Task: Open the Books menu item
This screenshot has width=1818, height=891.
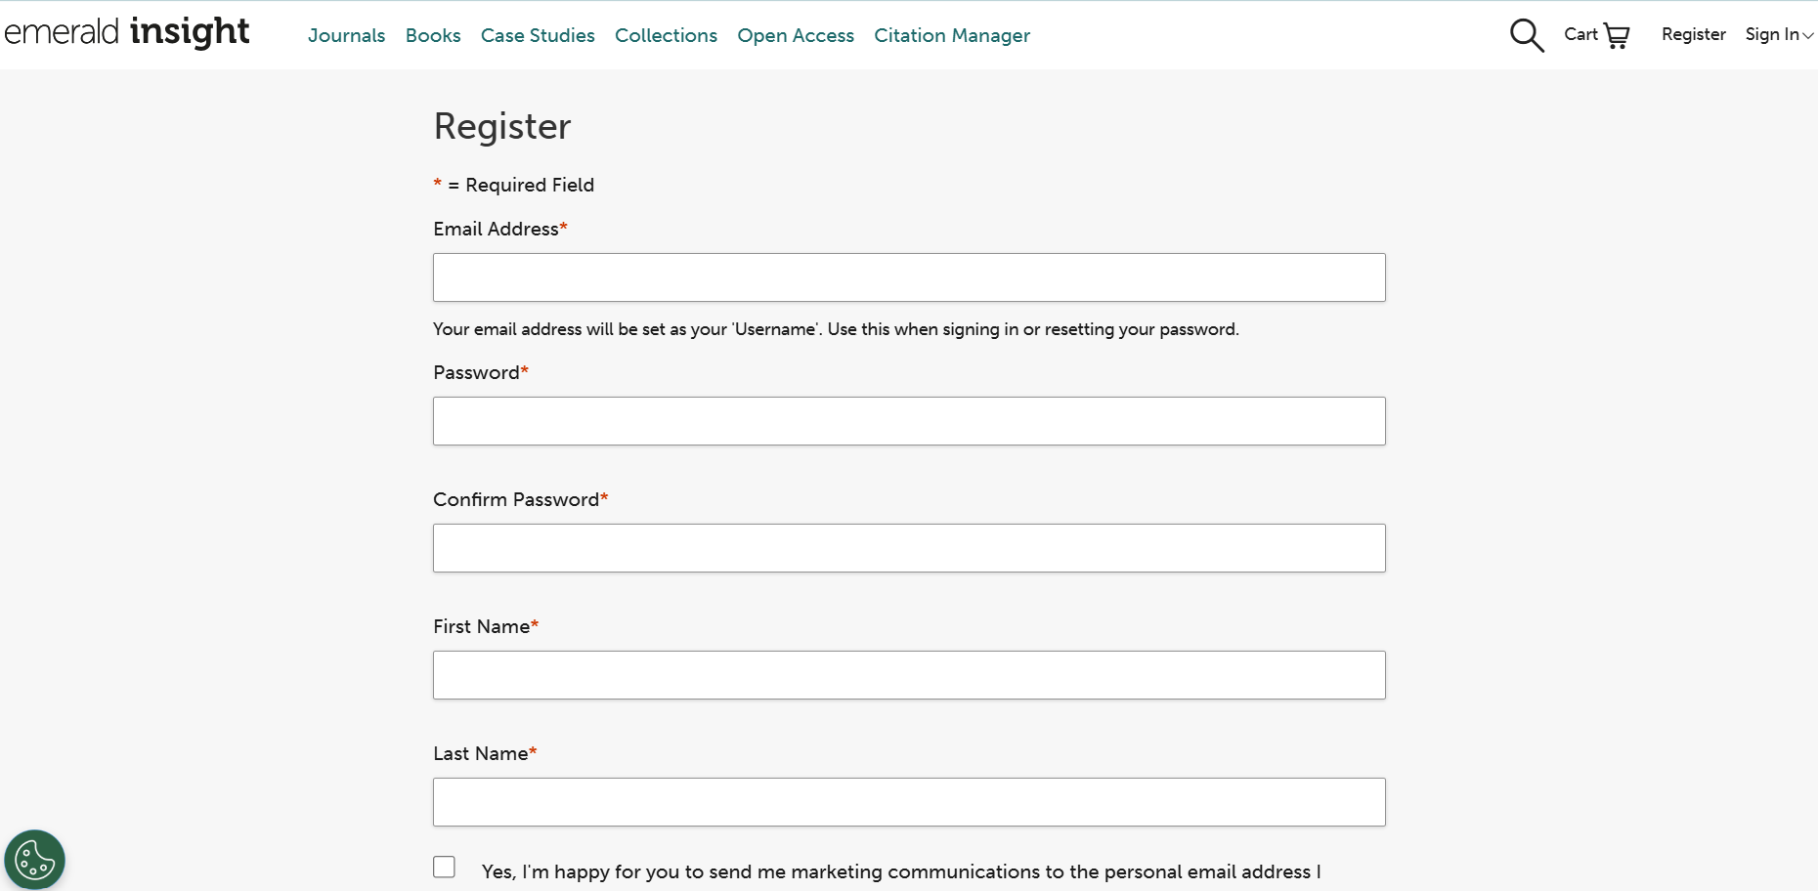Action: pyautogui.click(x=433, y=35)
